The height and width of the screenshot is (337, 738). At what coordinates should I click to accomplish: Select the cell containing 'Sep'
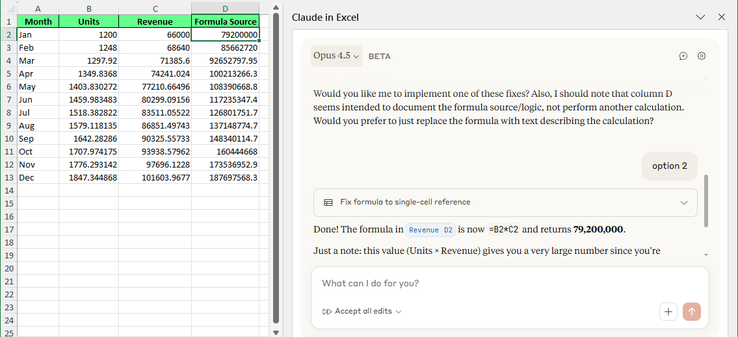click(x=38, y=139)
